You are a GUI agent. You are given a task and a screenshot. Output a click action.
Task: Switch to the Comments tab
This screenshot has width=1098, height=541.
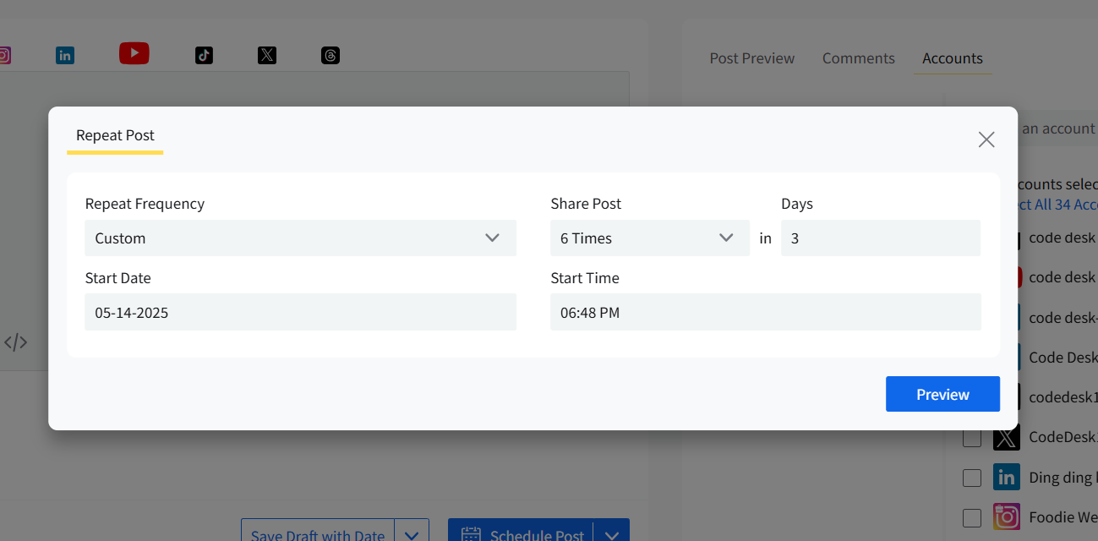point(858,58)
